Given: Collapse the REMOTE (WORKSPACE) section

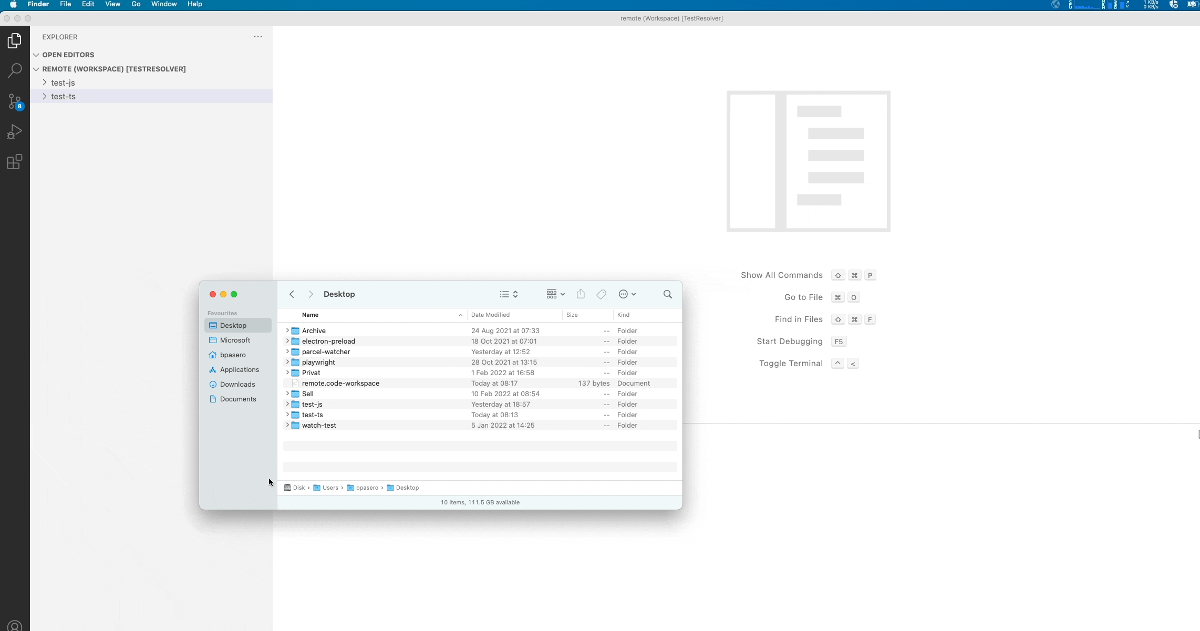Looking at the screenshot, I should coord(36,69).
